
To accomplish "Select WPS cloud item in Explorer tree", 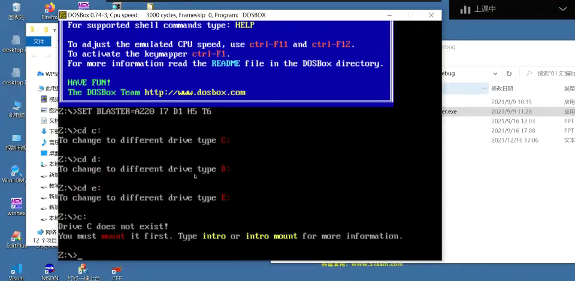I will pos(48,74).
